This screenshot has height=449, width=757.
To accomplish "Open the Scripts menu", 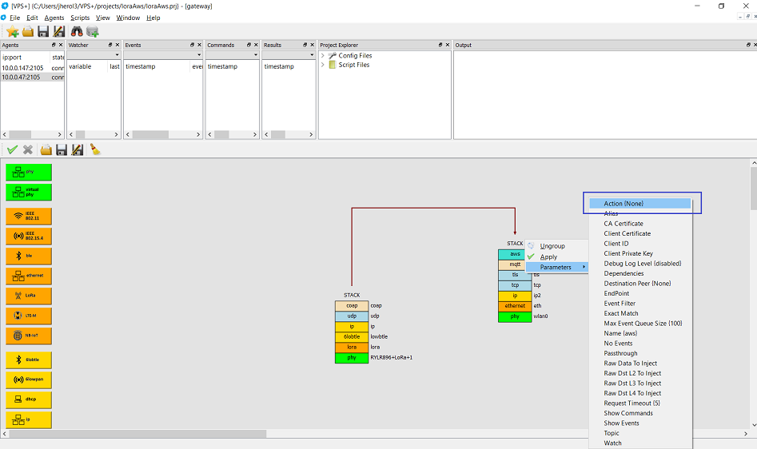I will click(80, 18).
